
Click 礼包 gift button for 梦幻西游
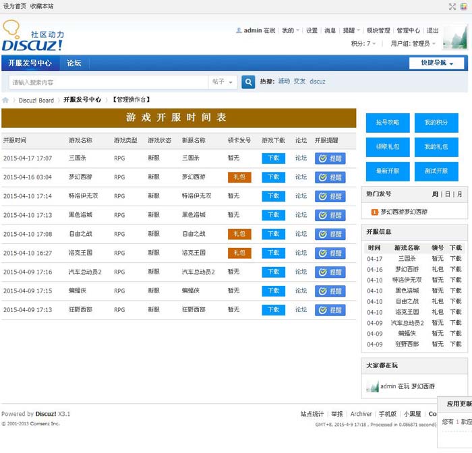point(239,177)
